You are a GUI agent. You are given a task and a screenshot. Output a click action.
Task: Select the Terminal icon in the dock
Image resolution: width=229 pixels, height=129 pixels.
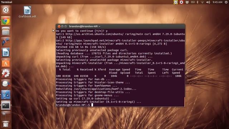click(x=6, y=105)
